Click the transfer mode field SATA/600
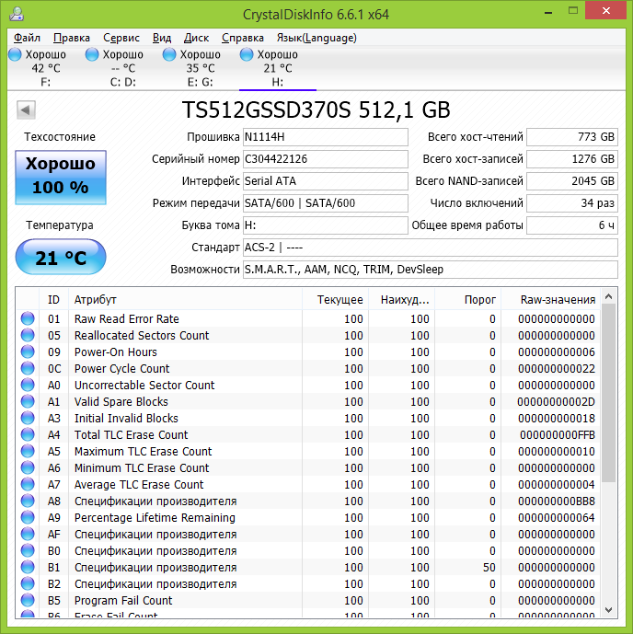The image size is (633, 634). coord(326,203)
